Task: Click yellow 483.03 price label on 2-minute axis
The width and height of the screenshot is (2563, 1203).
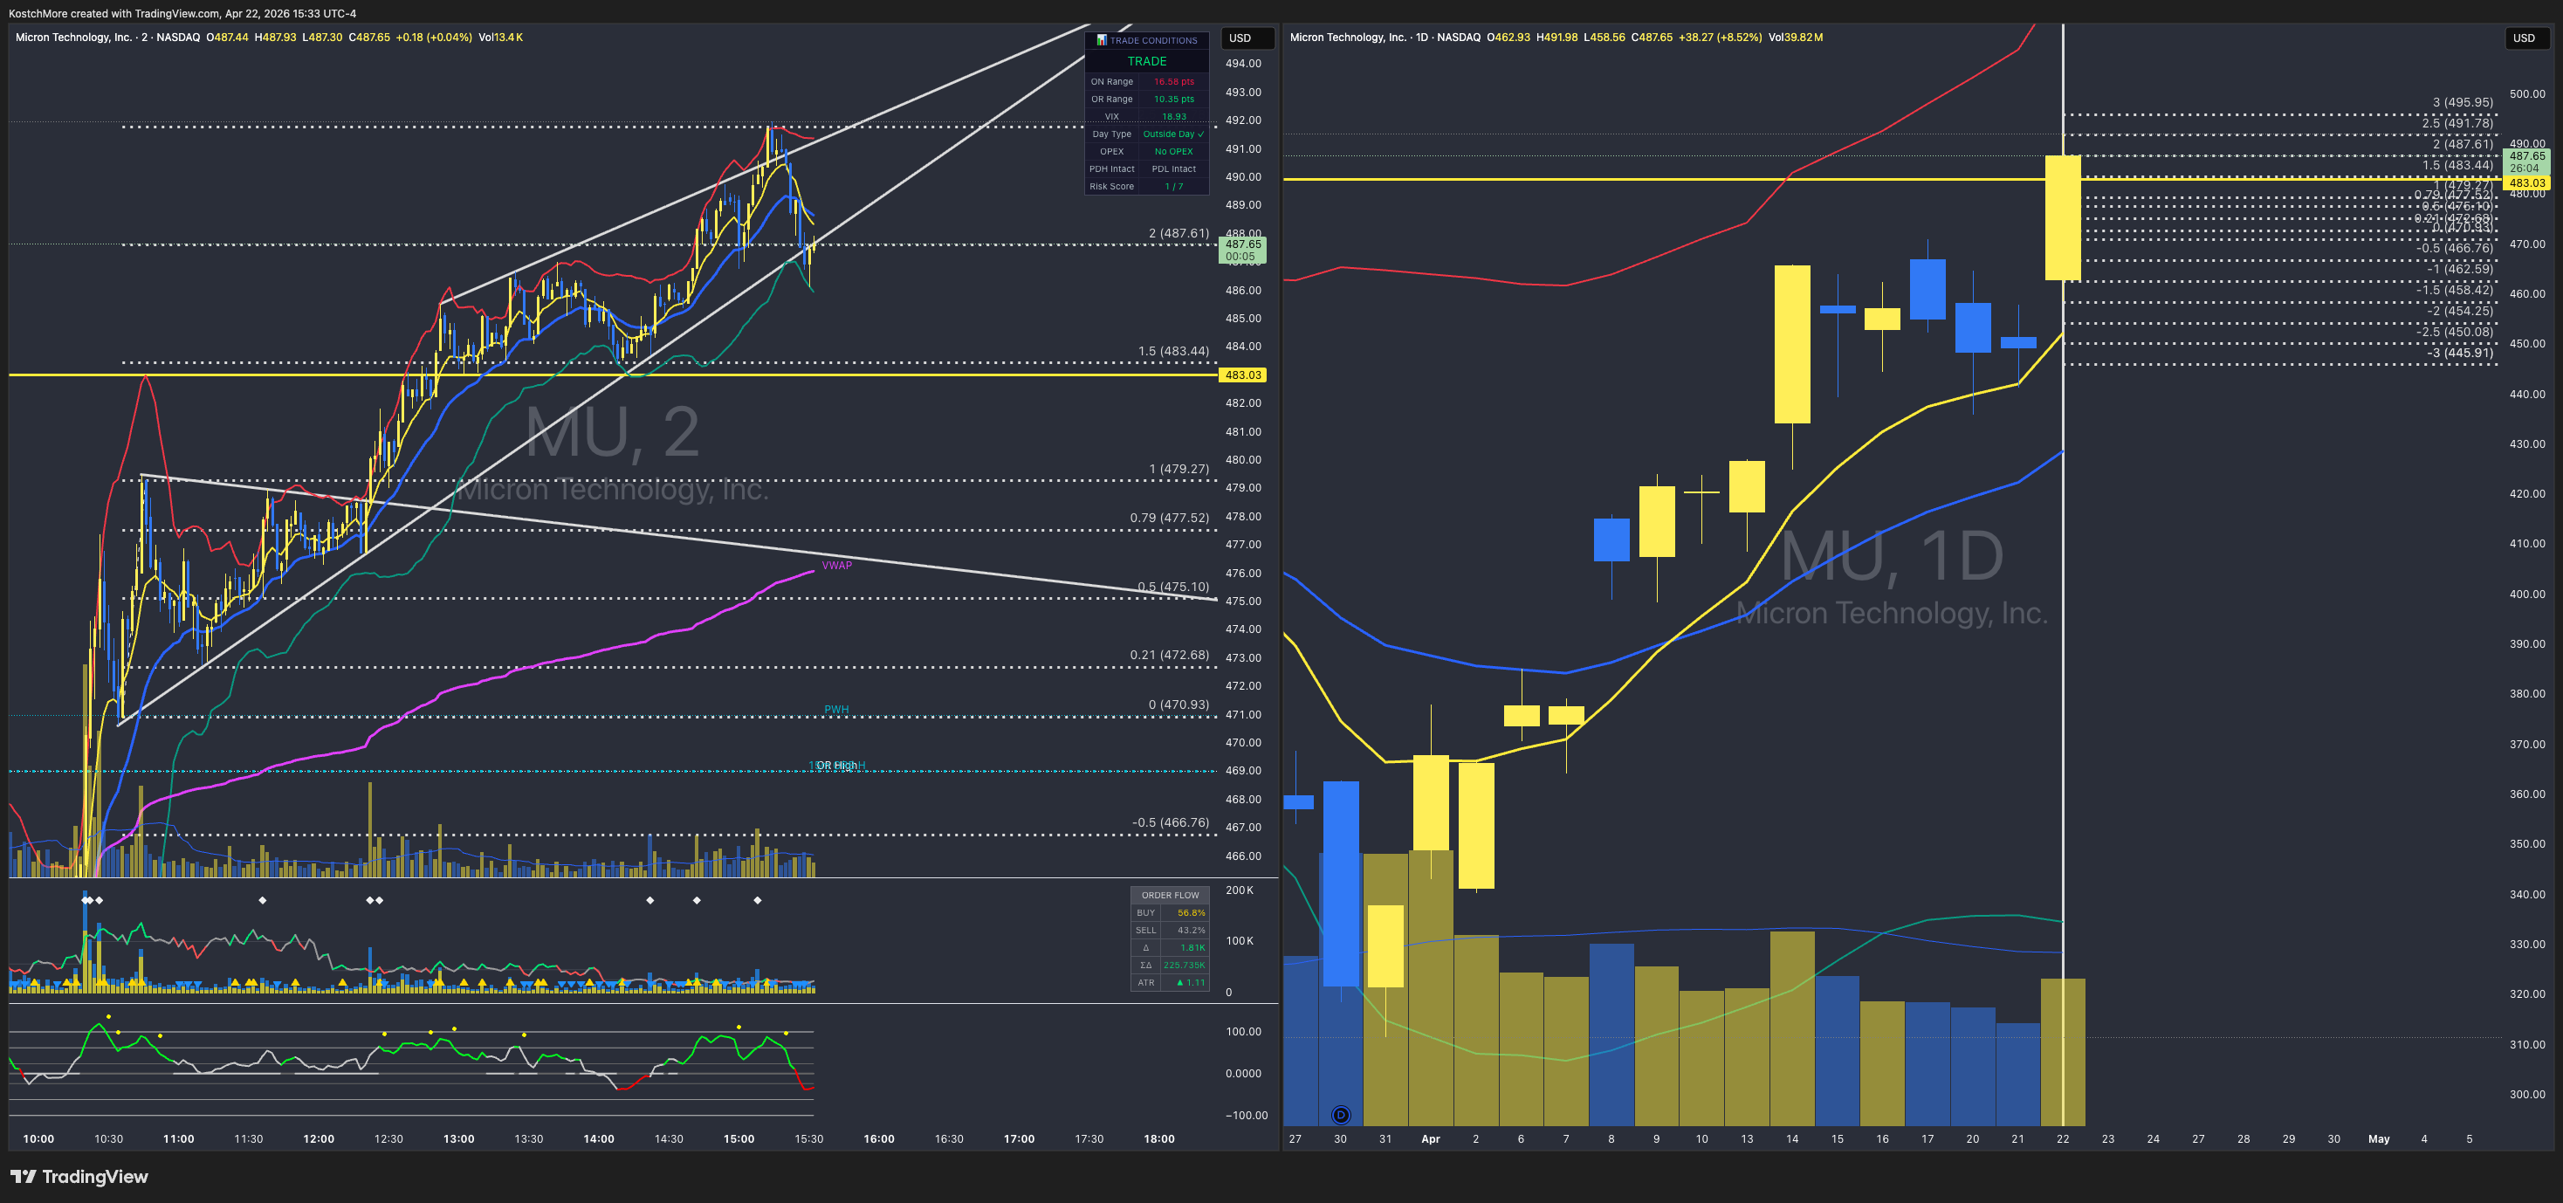Action: coord(1243,375)
